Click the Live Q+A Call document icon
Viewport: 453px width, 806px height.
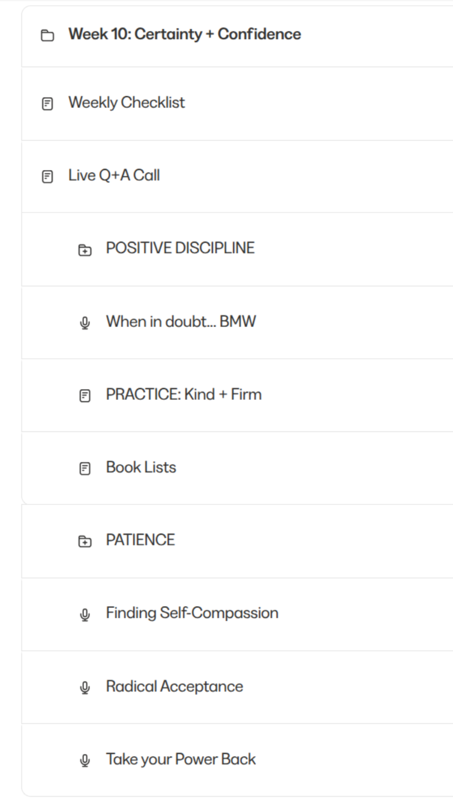48,177
